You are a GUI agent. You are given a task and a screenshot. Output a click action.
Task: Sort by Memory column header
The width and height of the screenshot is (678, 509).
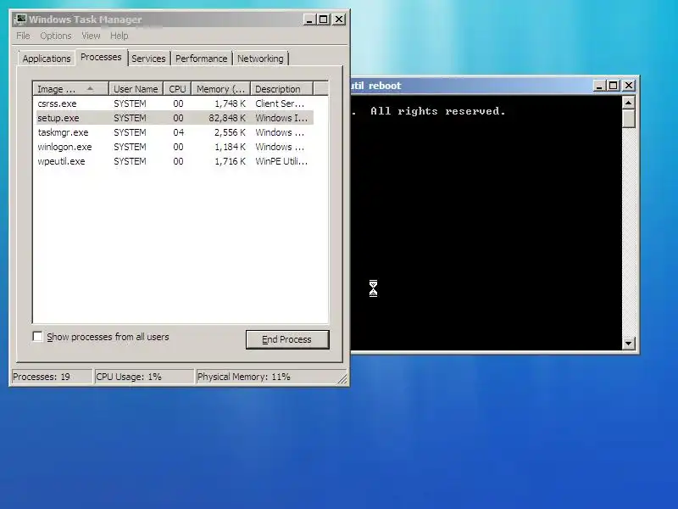tap(221, 89)
